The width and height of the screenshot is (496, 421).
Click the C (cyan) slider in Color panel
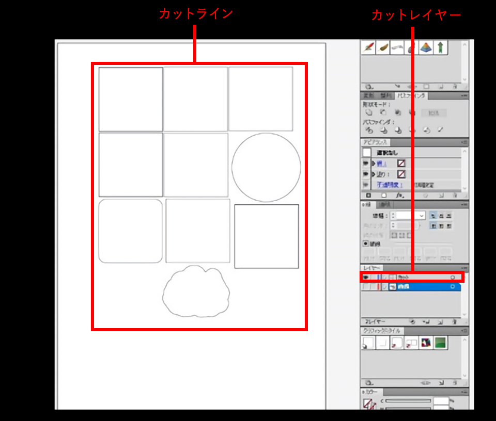coord(408,401)
